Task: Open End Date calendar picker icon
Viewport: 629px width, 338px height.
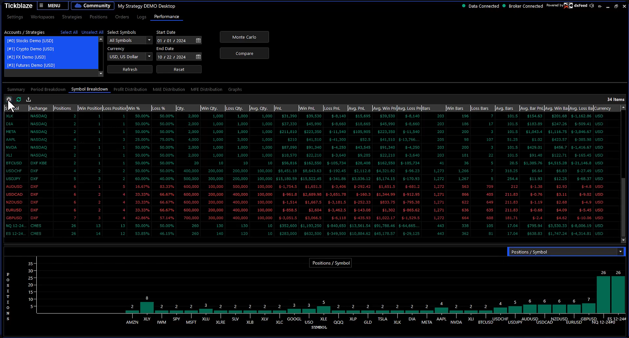Action: pyautogui.click(x=198, y=57)
